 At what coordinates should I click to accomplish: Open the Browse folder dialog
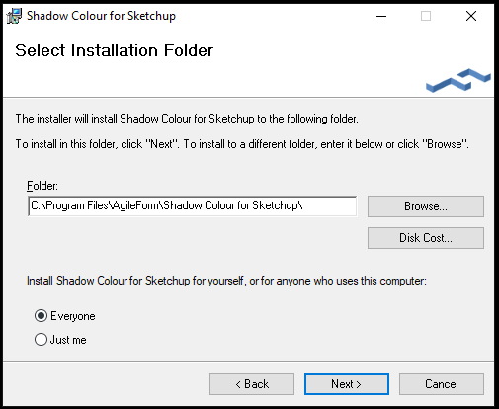pos(426,206)
